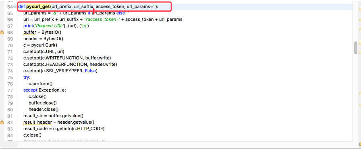Screen dimensions: 361x149
Task: Click line number 74 in the gutter
Action: 10,71
